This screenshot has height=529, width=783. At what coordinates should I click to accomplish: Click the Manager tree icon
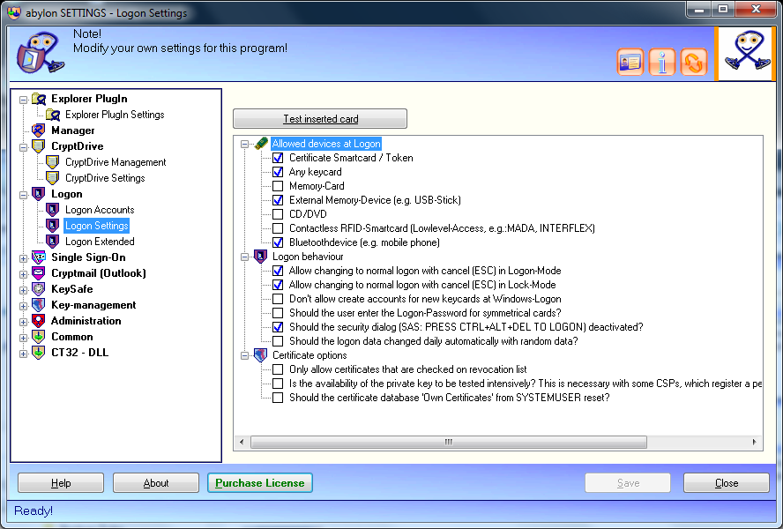click(39, 130)
